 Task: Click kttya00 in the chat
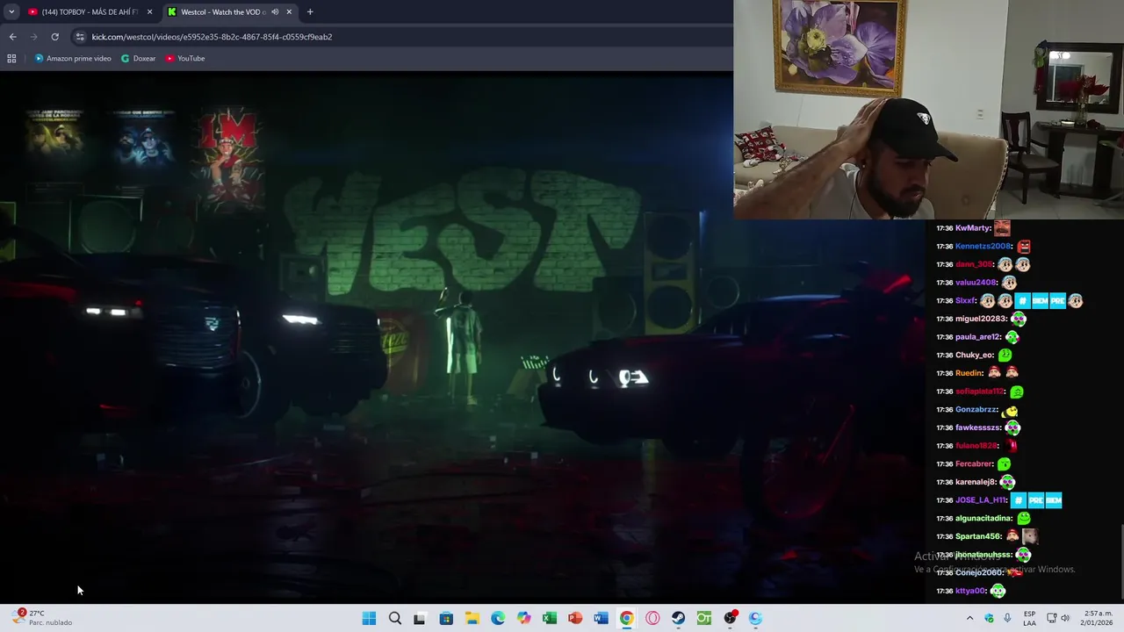pos(971,591)
